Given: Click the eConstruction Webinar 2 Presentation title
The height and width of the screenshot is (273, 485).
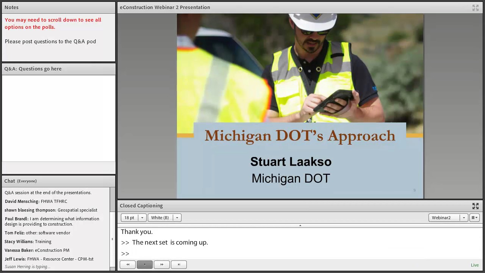Looking at the screenshot, I should pos(165,7).
